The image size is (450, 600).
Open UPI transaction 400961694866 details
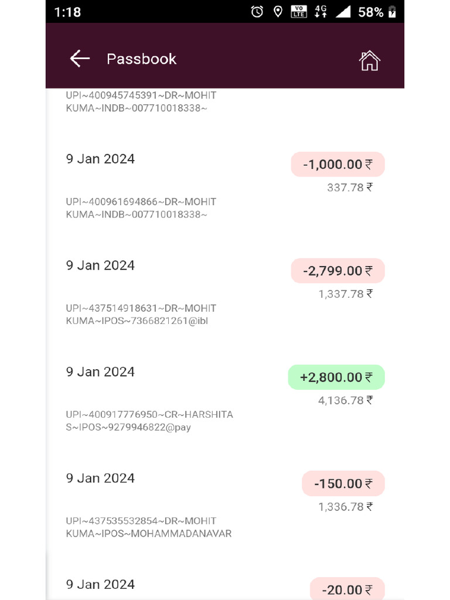click(141, 208)
